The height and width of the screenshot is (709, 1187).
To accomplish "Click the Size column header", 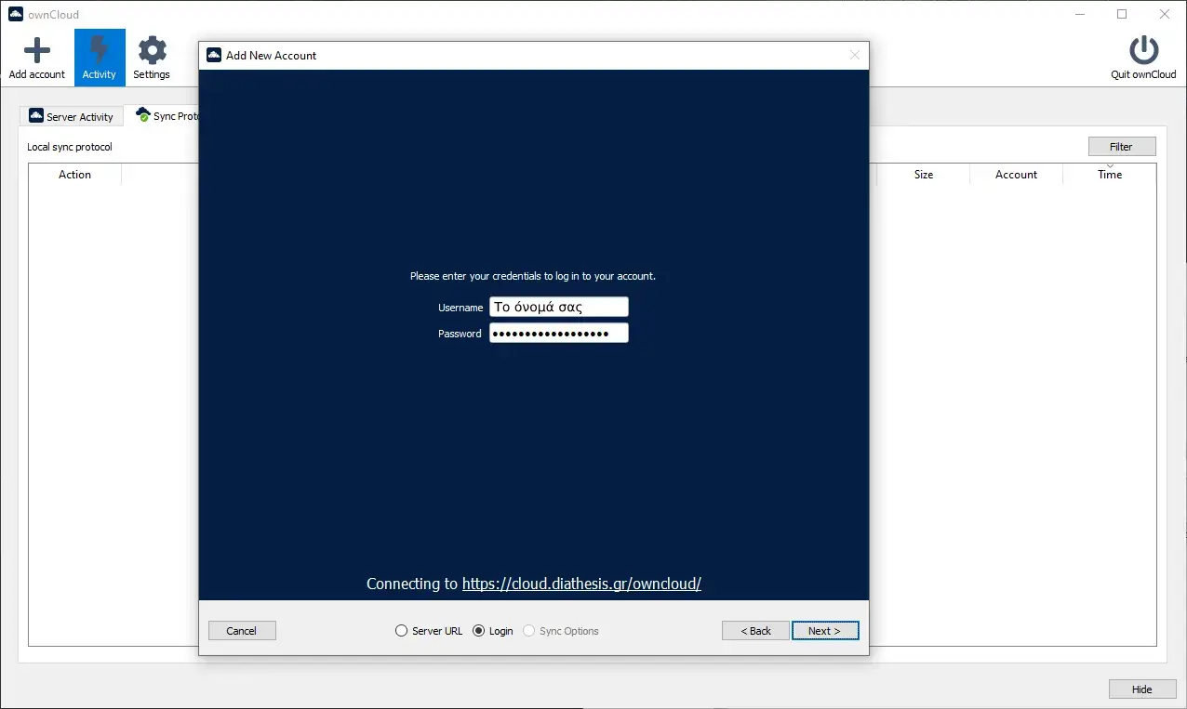I will [923, 175].
